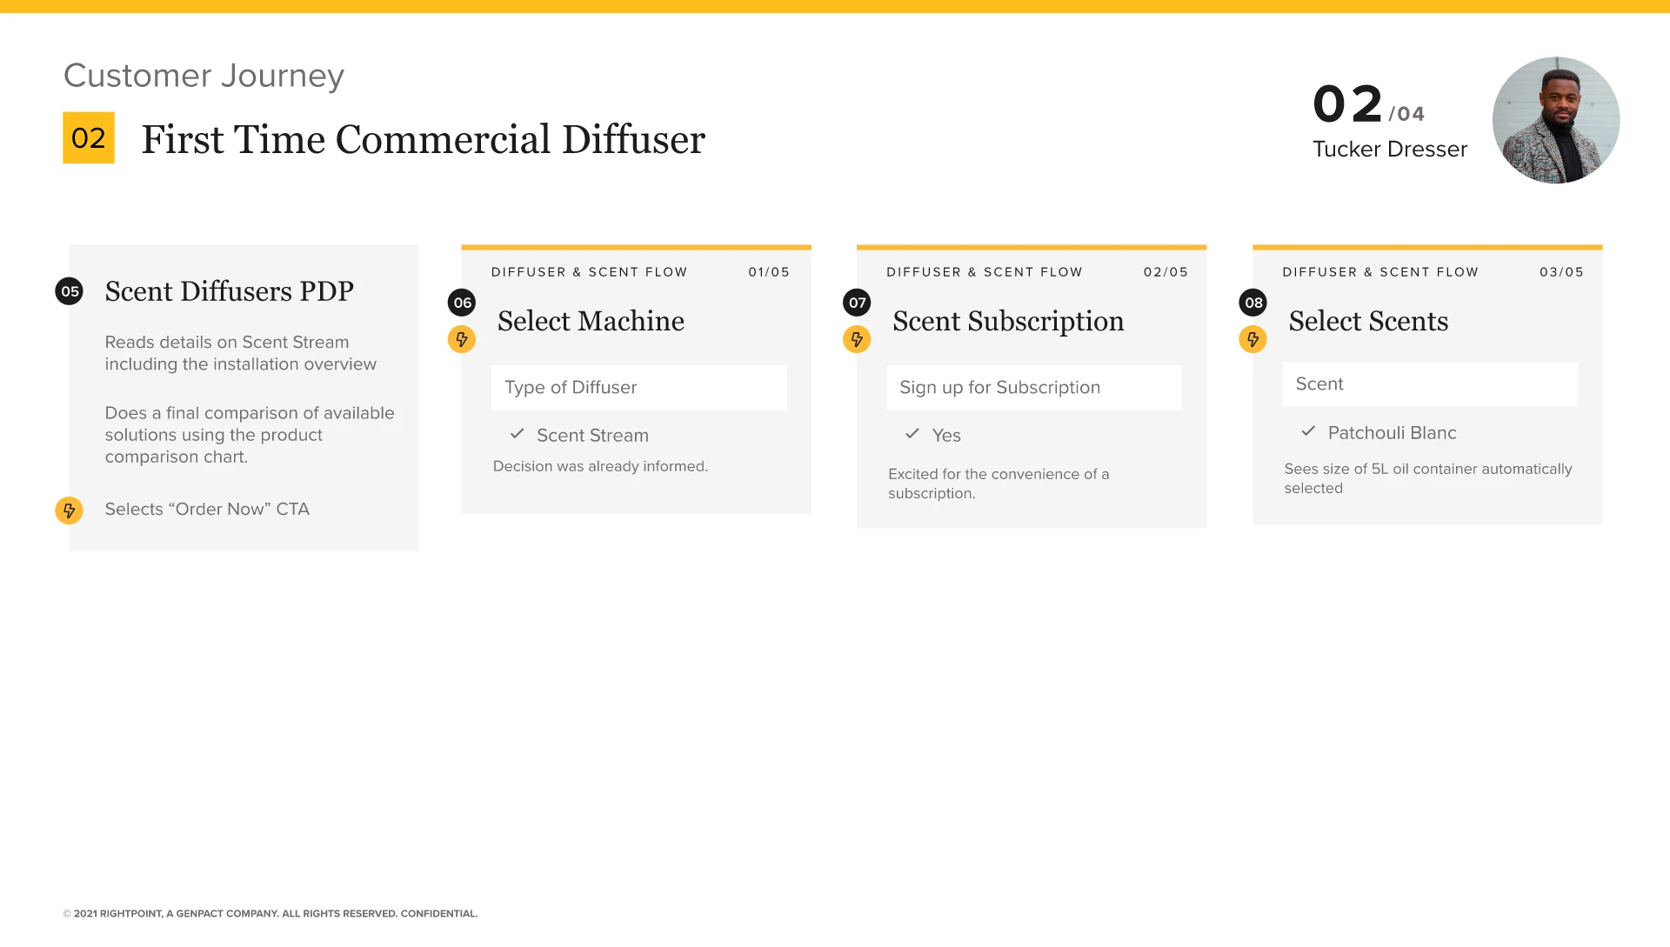Screen dimensions: 1670x947
Task: Expand the Scent selection dropdown
Action: [x=1429, y=383]
